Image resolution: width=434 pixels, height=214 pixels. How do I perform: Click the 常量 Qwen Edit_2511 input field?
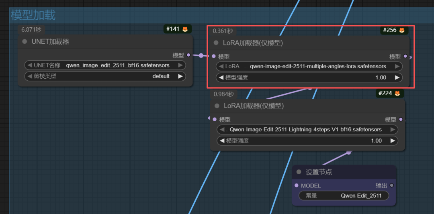coord(344,196)
